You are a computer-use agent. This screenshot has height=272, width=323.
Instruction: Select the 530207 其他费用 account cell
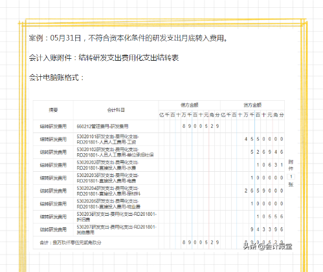coord(117,230)
